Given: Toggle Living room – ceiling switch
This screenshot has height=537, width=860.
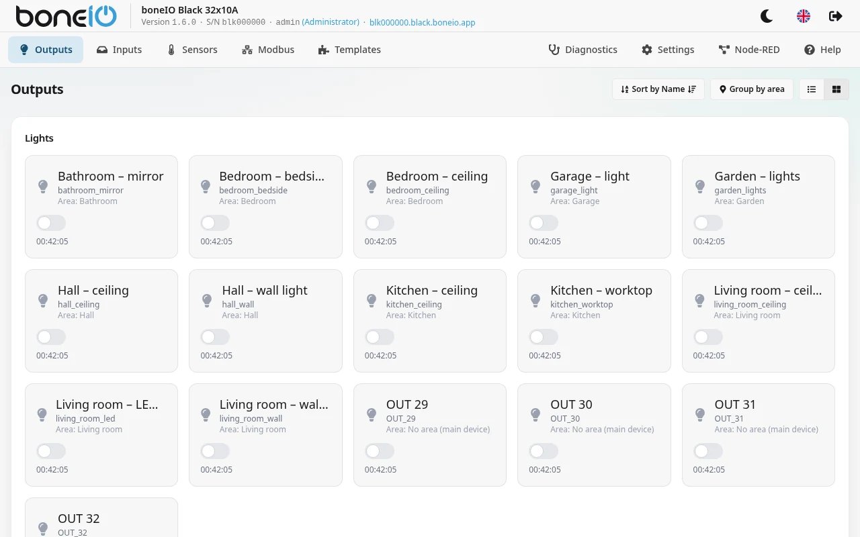Looking at the screenshot, I should (708, 337).
